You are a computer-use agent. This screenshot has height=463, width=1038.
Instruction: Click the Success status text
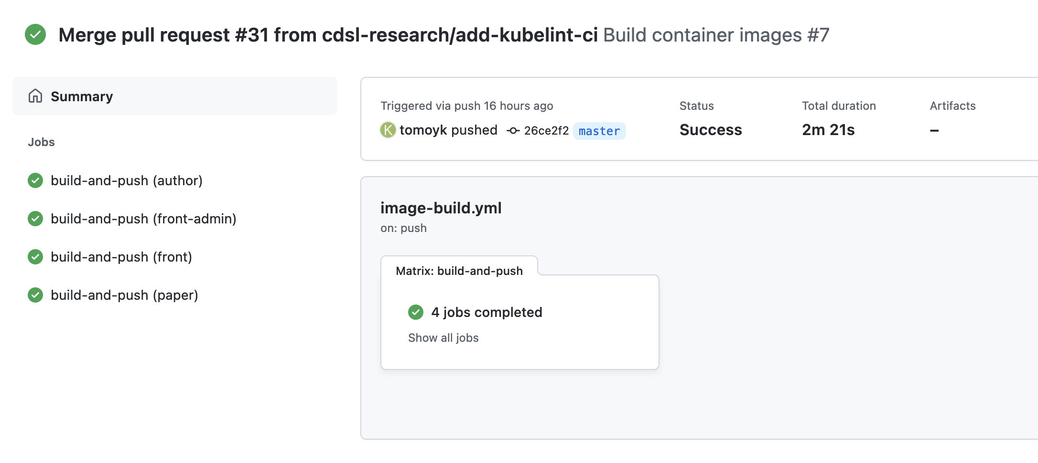tap(711, 129)
